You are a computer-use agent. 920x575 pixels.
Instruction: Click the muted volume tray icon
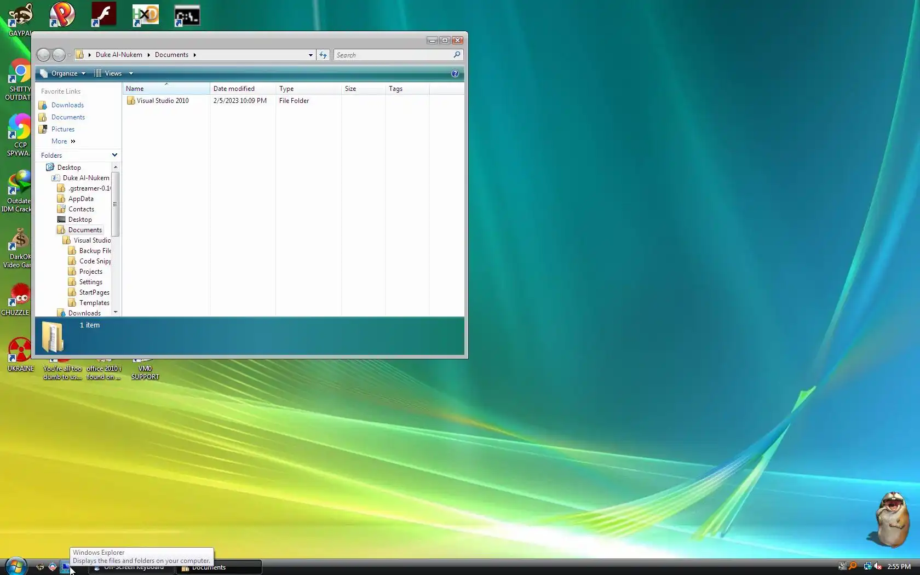pos(878,566)
